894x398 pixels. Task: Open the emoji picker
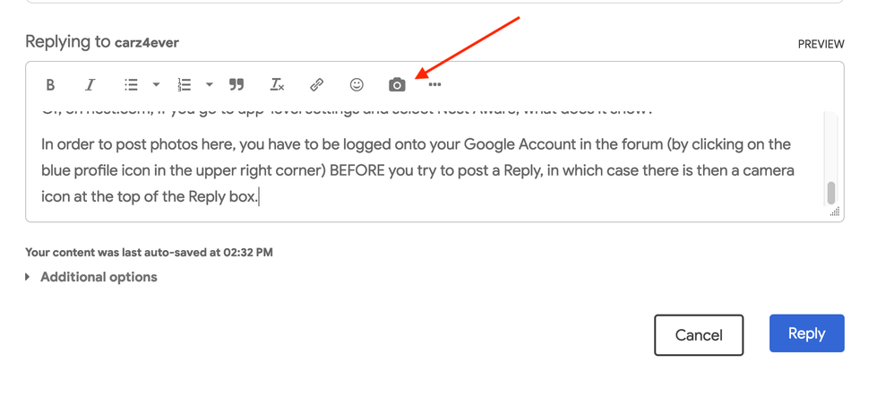[357, 85]
